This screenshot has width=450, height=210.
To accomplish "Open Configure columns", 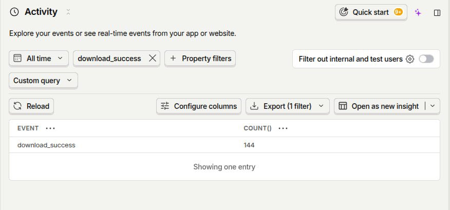I will (199, 106).
